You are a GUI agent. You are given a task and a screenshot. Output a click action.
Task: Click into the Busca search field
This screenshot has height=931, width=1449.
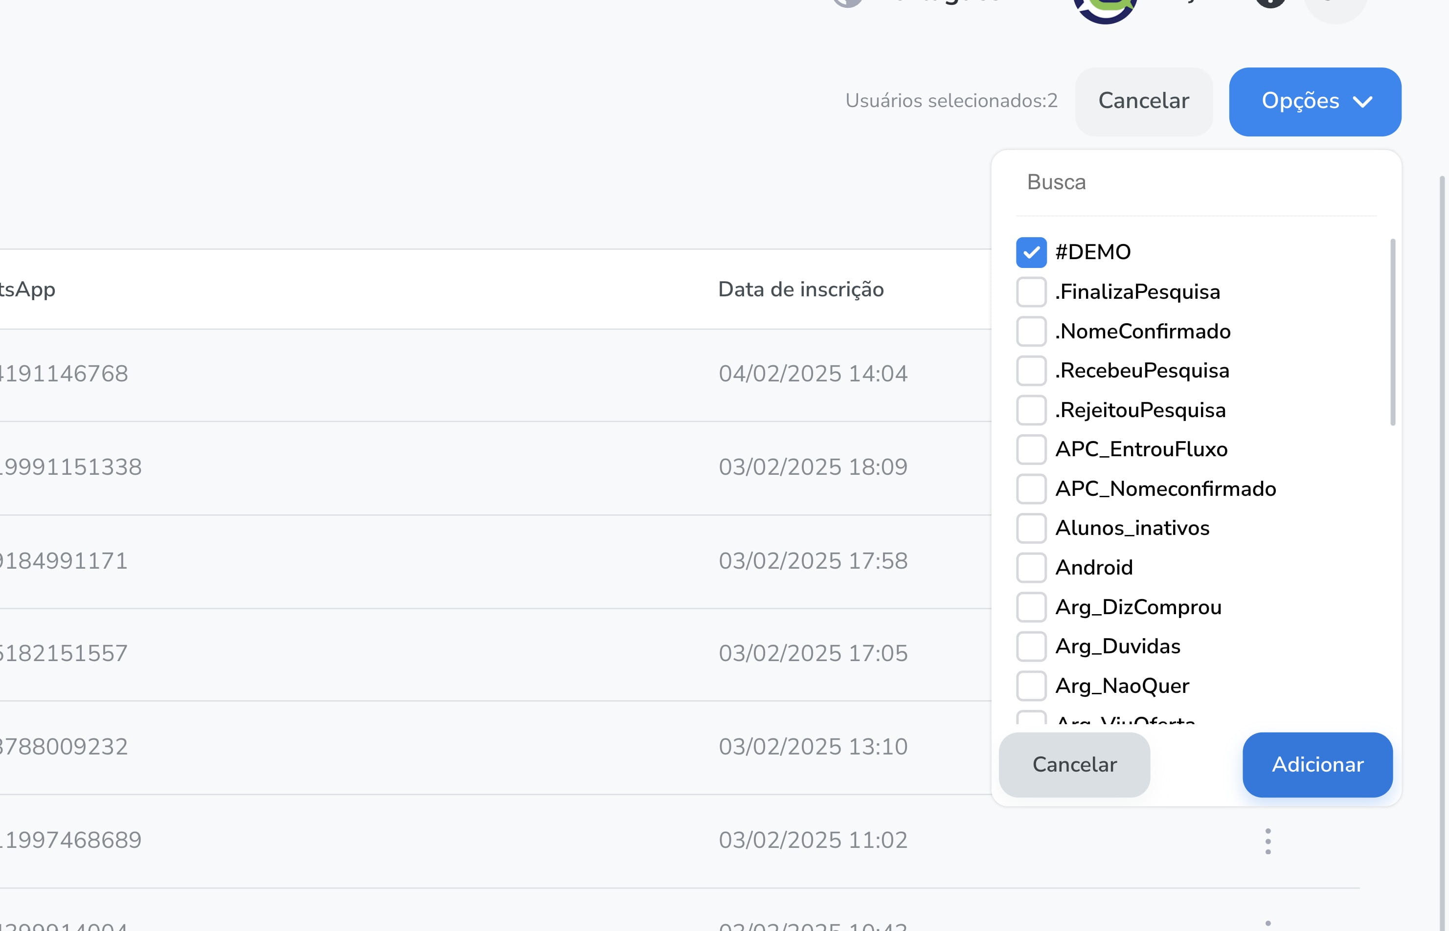(1196, 182)
